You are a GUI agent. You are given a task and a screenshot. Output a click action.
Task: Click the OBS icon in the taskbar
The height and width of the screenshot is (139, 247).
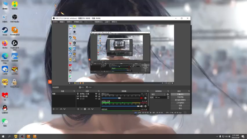(x=22, y=136)
